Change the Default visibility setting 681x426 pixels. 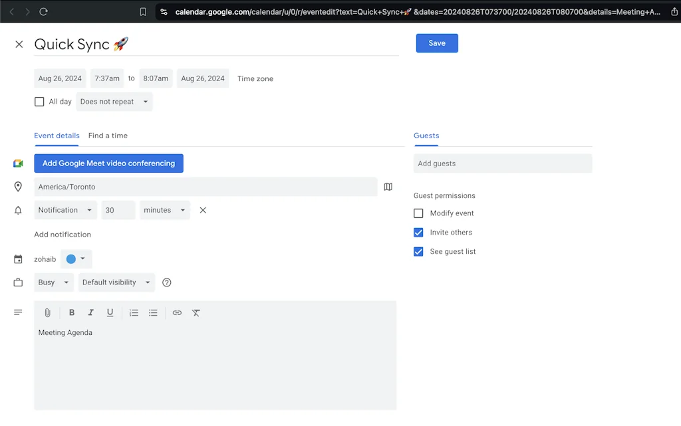click(x=116, y=282)
